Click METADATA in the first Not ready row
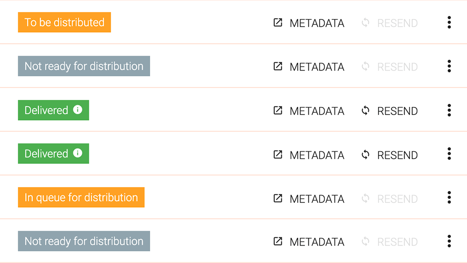Image resolution: width=467 pixels, height=263 pixels. tap(317, 67)
